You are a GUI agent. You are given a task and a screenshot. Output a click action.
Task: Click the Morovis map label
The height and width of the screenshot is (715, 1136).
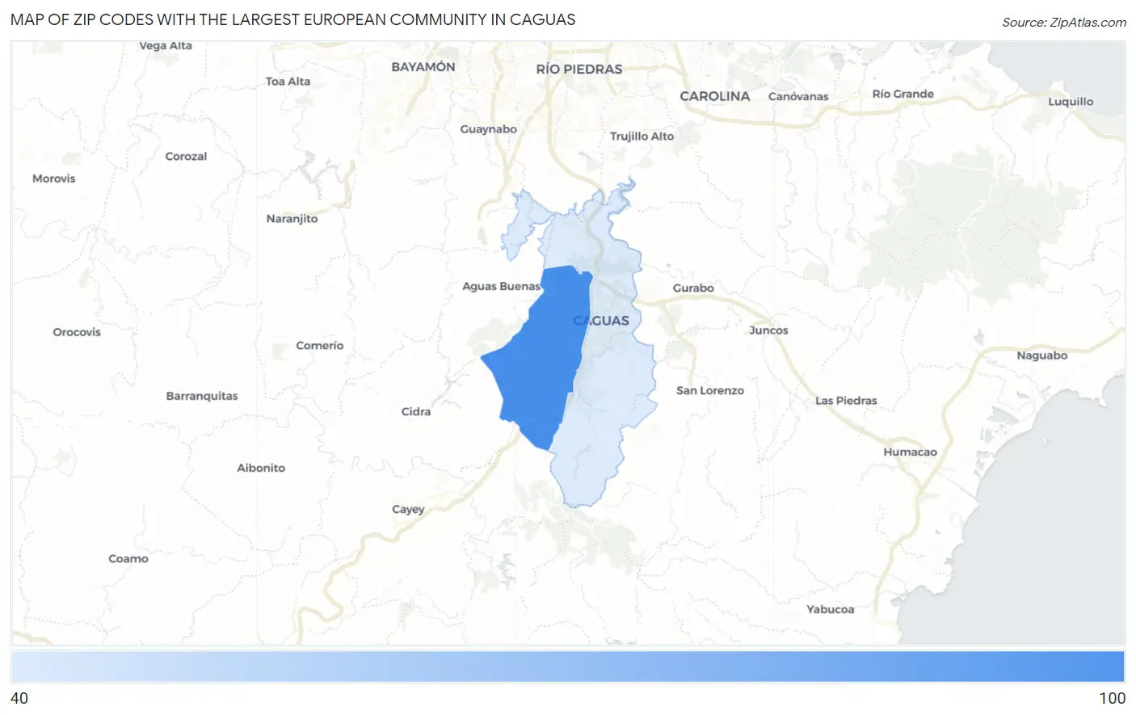tap(53, 179)
